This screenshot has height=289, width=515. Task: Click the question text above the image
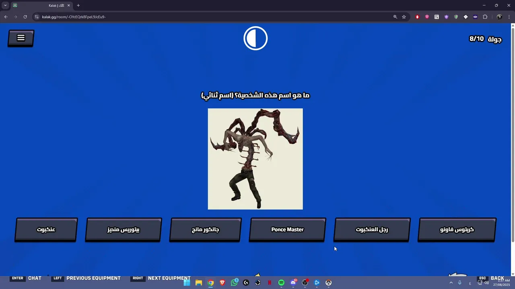255,96
